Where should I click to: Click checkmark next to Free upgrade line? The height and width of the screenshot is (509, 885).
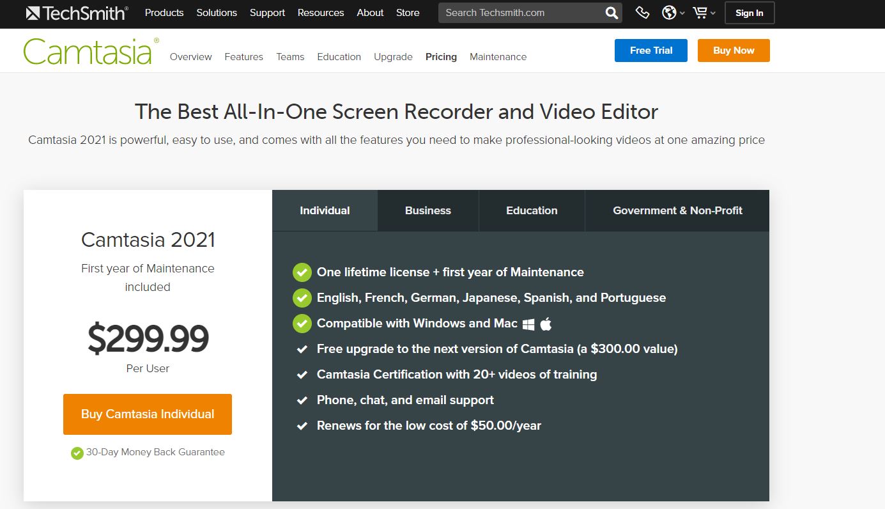[302, 349]
